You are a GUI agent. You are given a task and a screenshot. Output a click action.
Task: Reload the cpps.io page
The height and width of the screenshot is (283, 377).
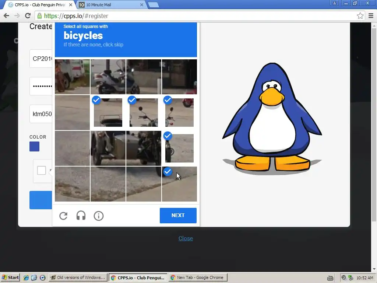(x=28, y=16)
